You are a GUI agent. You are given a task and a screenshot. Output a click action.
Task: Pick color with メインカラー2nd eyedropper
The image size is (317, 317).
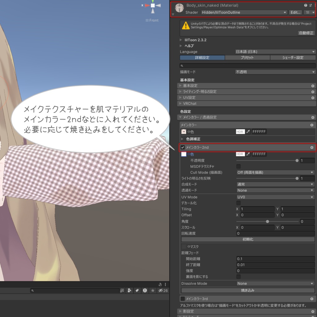248,154
